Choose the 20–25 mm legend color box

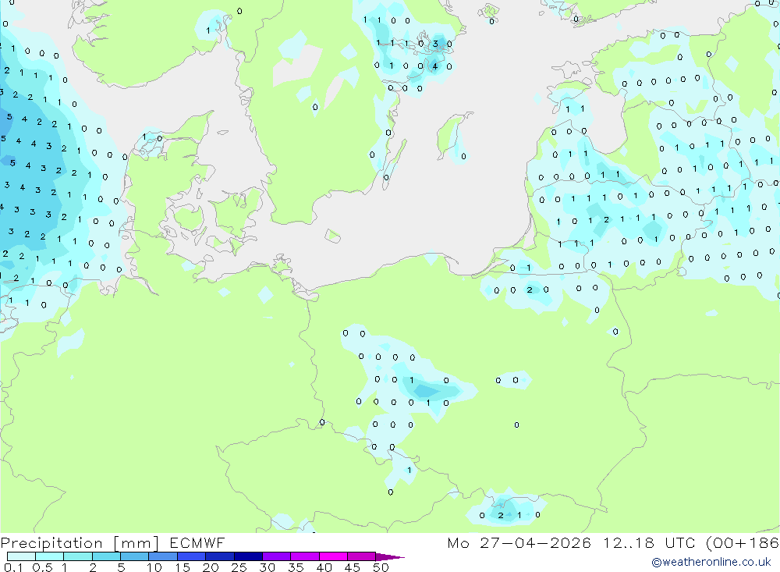[220, 556]
